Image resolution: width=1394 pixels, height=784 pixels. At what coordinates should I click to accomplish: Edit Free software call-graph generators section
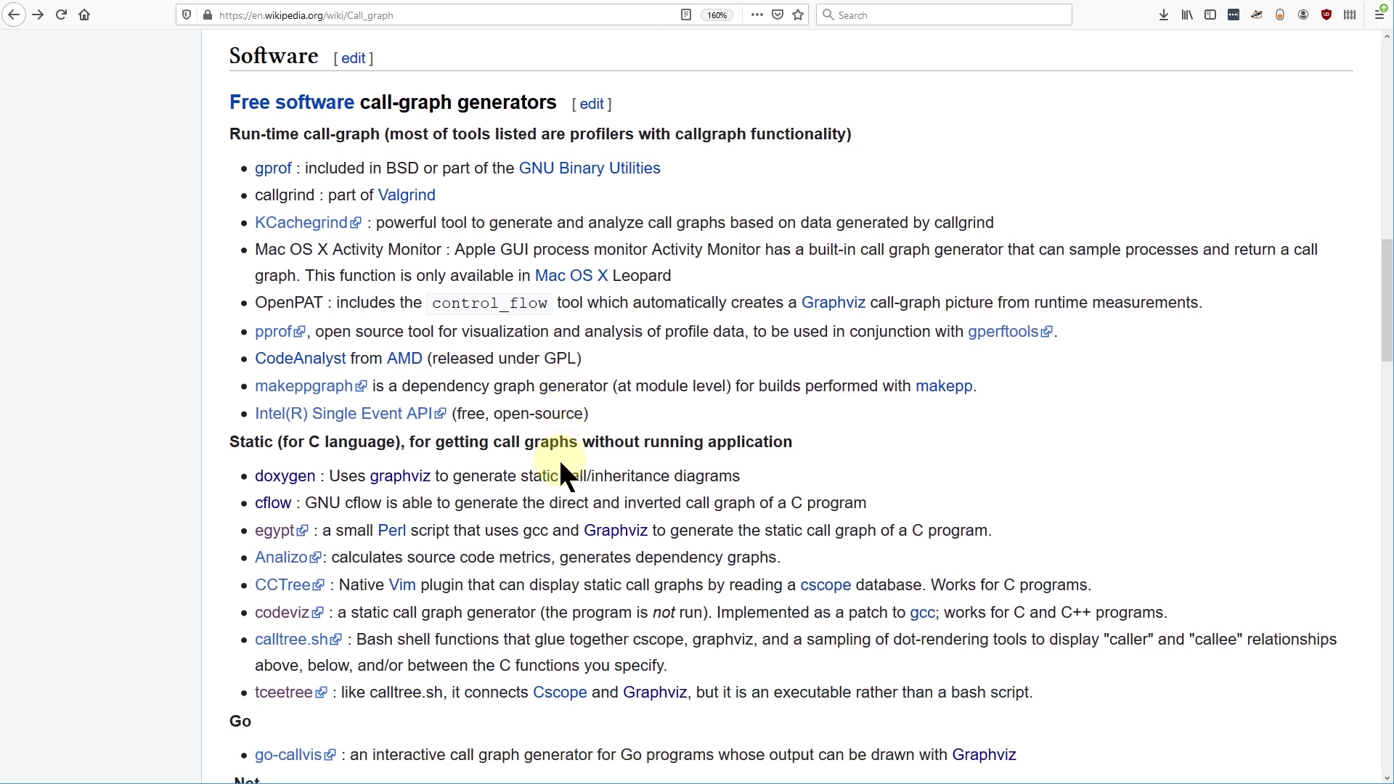pos(592,104)
